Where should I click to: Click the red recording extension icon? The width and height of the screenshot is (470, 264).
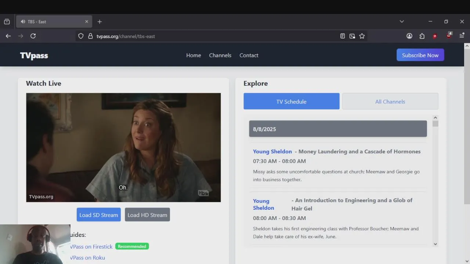[x=435, y=36]
